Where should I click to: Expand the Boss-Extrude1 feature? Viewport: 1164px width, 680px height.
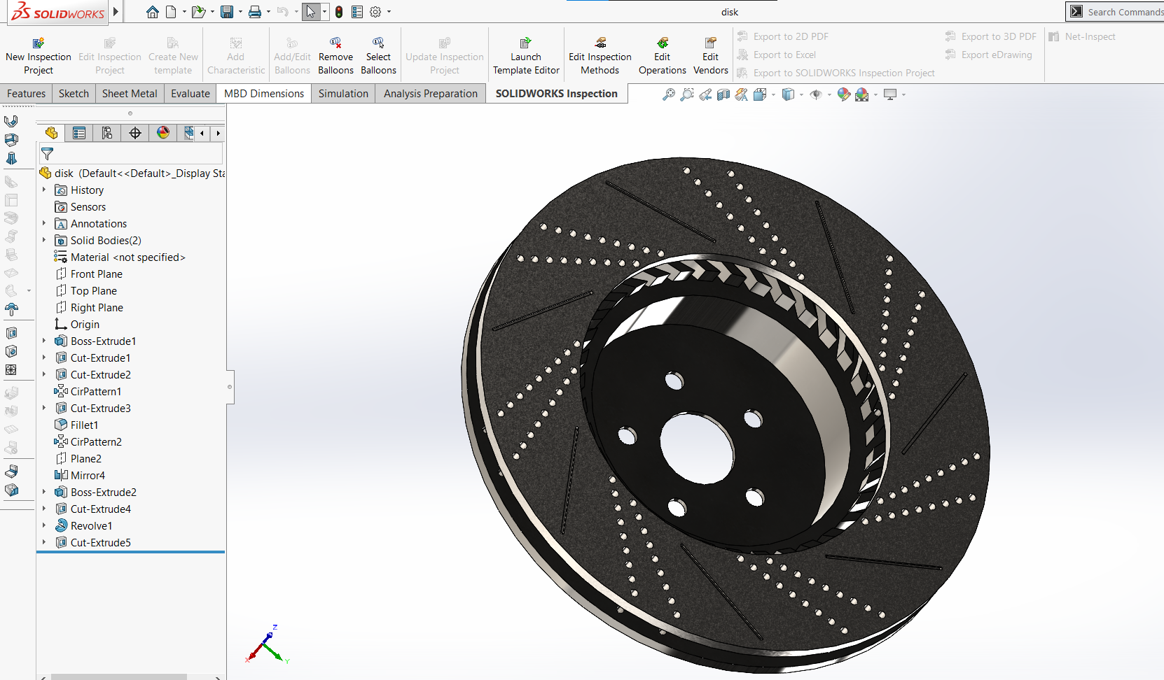[x=44, y=341]
